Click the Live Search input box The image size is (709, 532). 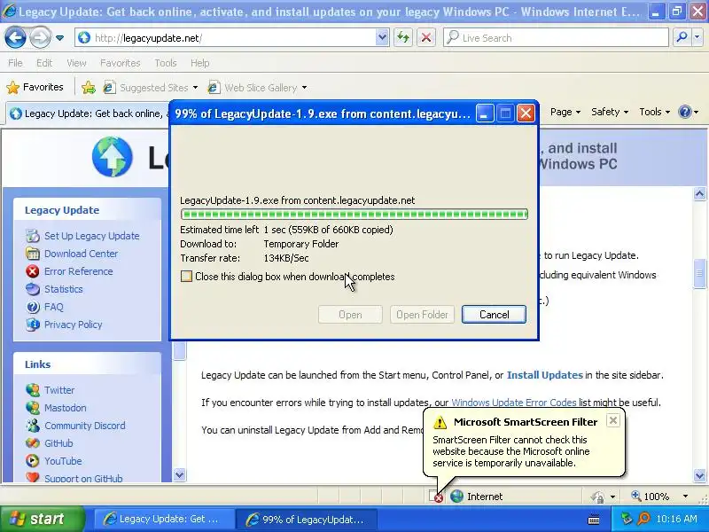tap(556, 38)
